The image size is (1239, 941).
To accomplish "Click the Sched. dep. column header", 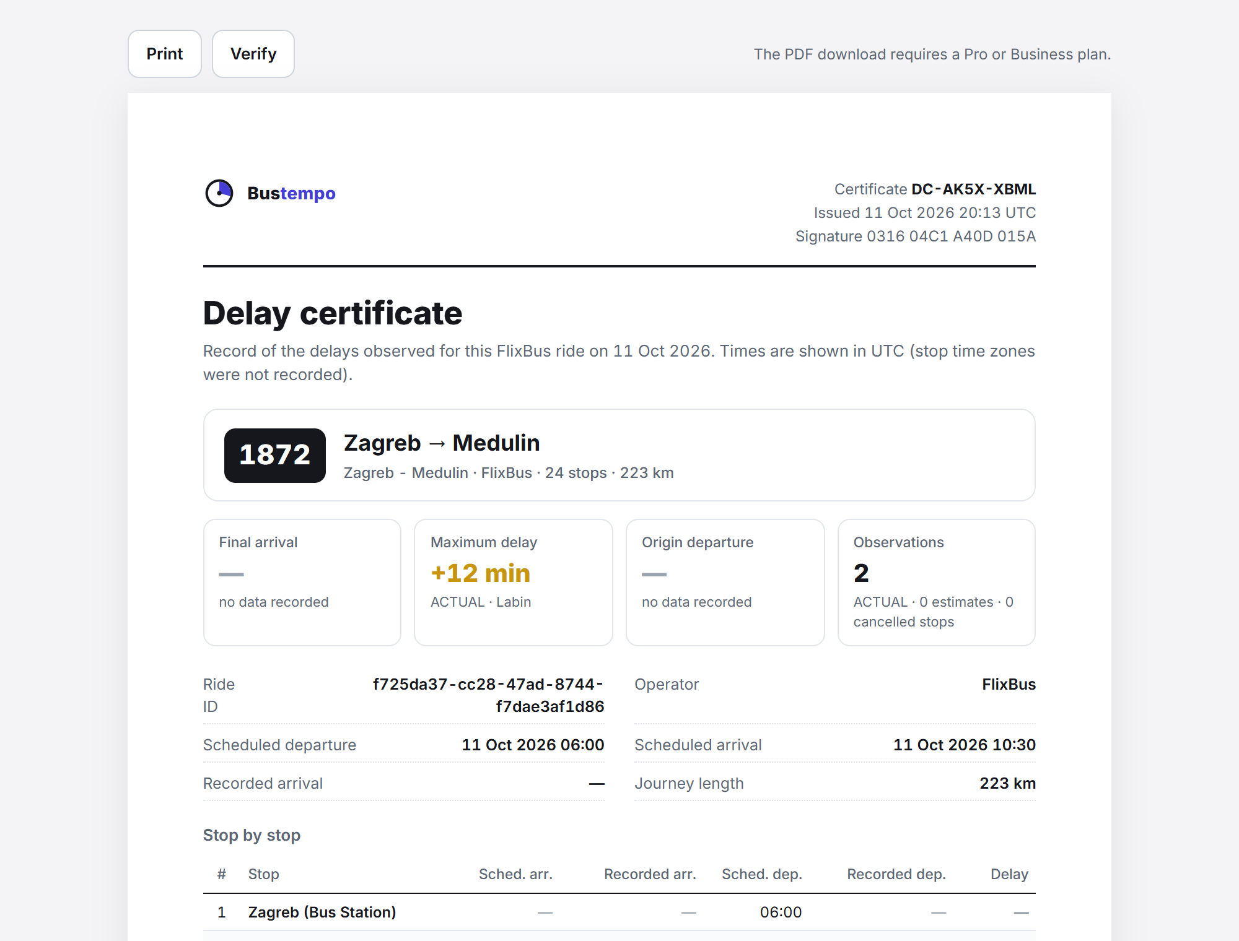I will tap(762, 874).
